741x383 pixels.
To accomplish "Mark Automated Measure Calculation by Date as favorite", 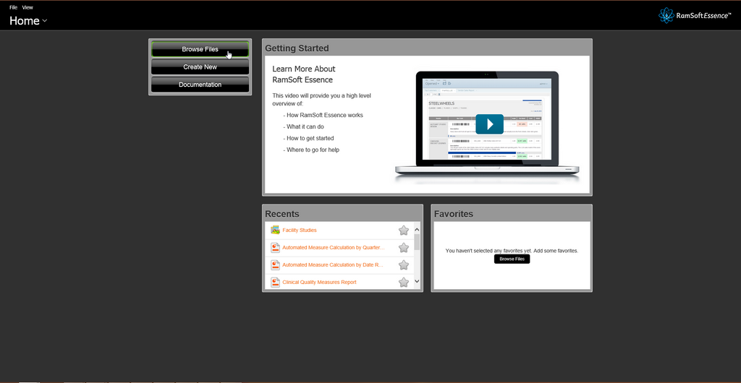I will (404, 265).
